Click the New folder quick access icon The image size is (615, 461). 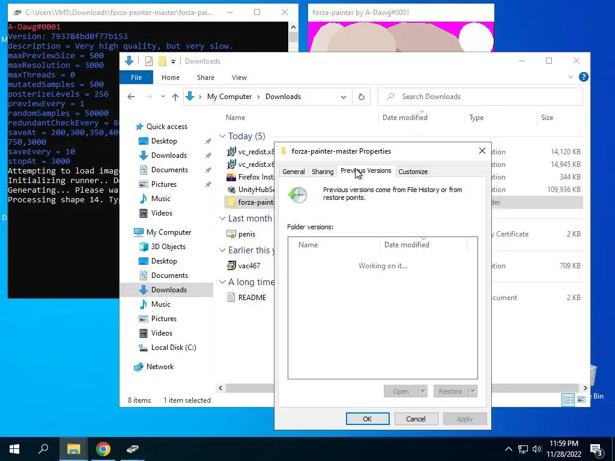tap(162, 61)
